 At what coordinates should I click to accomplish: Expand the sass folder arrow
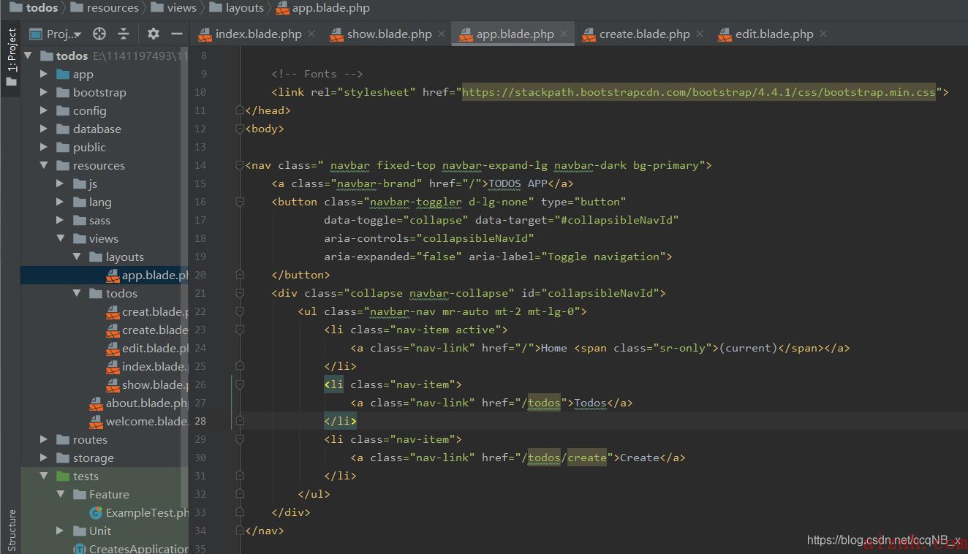click(60, 220)
